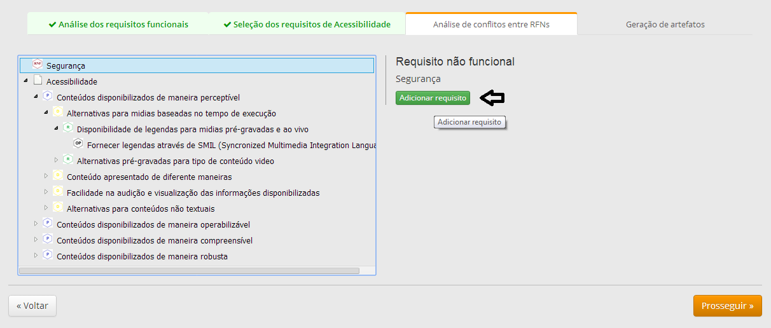The height and width of the screenshot is (328, 771).
Task: Expand 'Conteúdo apresentado de diferente maneiras' node
Action: [x=46, y=176]
